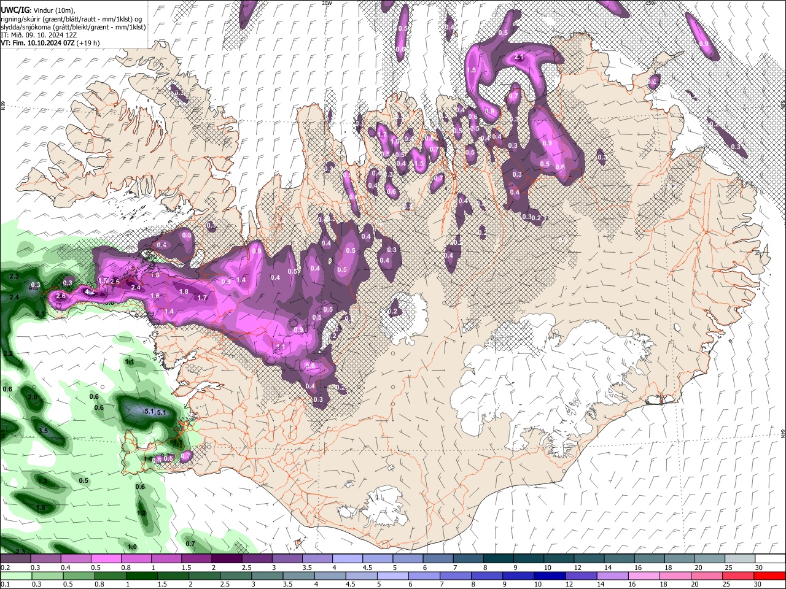Screen dimensions: 786x589
Task: Click the 2.3 rain value on the map
Action: pos(14,277)
